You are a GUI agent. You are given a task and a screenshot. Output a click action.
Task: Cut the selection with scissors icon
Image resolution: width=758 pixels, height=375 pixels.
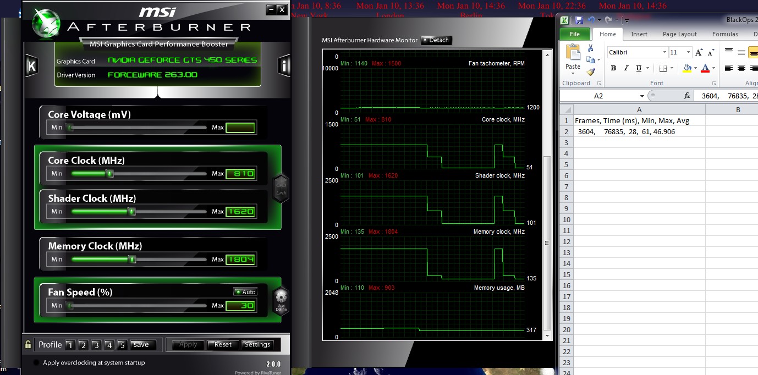click(x=591, y=48)
